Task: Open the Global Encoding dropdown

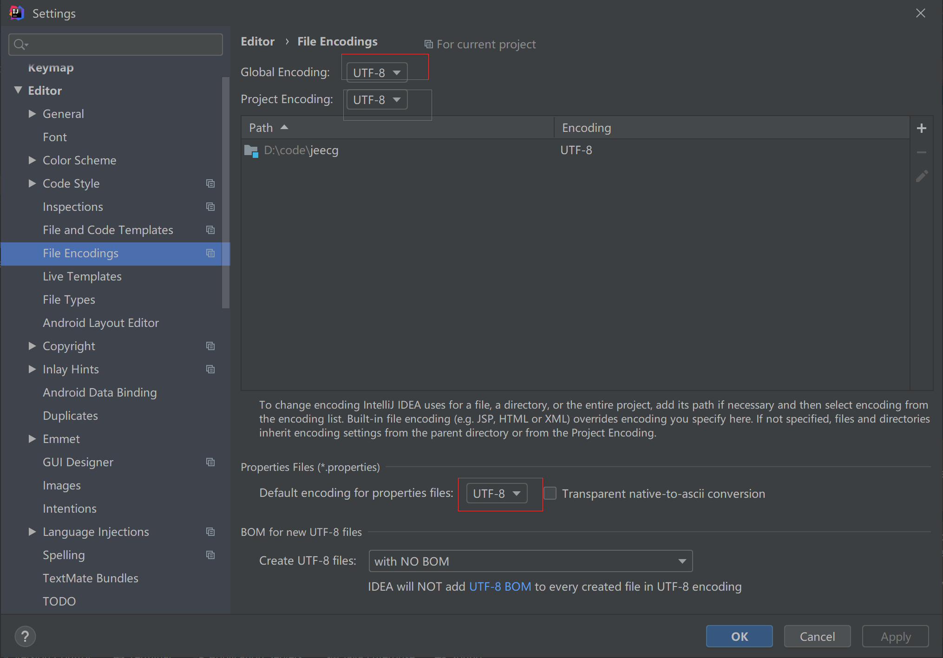Action: (x=377, y=72)
